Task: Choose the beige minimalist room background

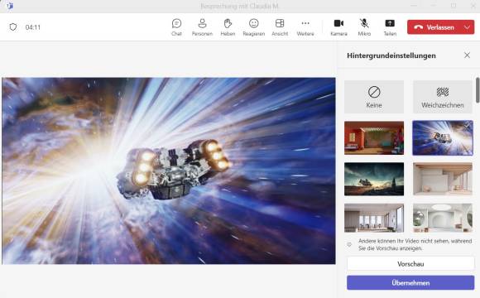Action: point(443,179)
